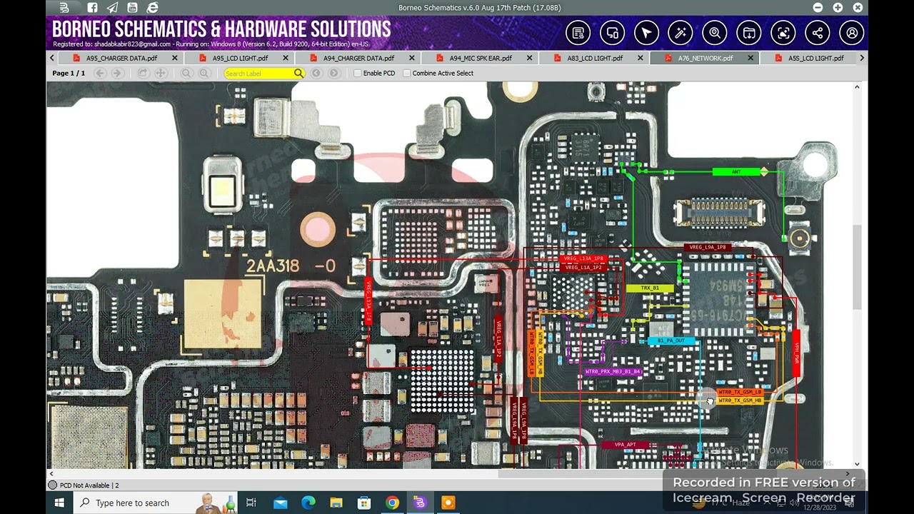Open Microsoft Edge from the taskbar

[x=308, y=503]
